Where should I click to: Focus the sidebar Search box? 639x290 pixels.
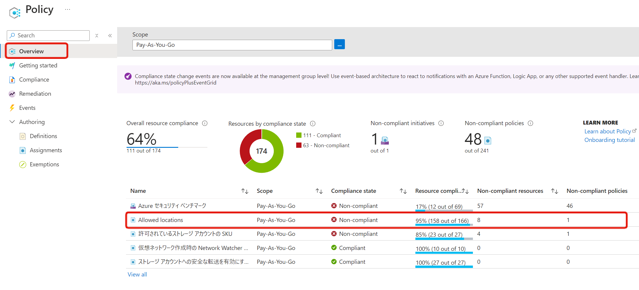coord(48,35)
